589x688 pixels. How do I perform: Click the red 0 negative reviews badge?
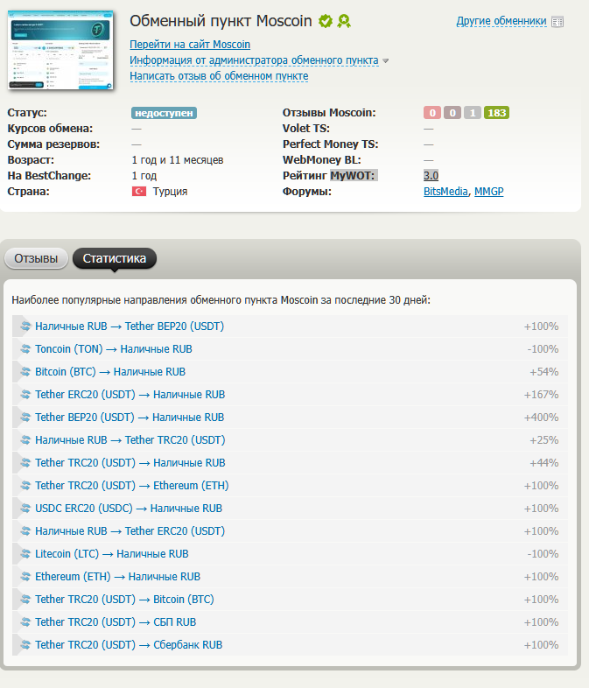point(431,113)
